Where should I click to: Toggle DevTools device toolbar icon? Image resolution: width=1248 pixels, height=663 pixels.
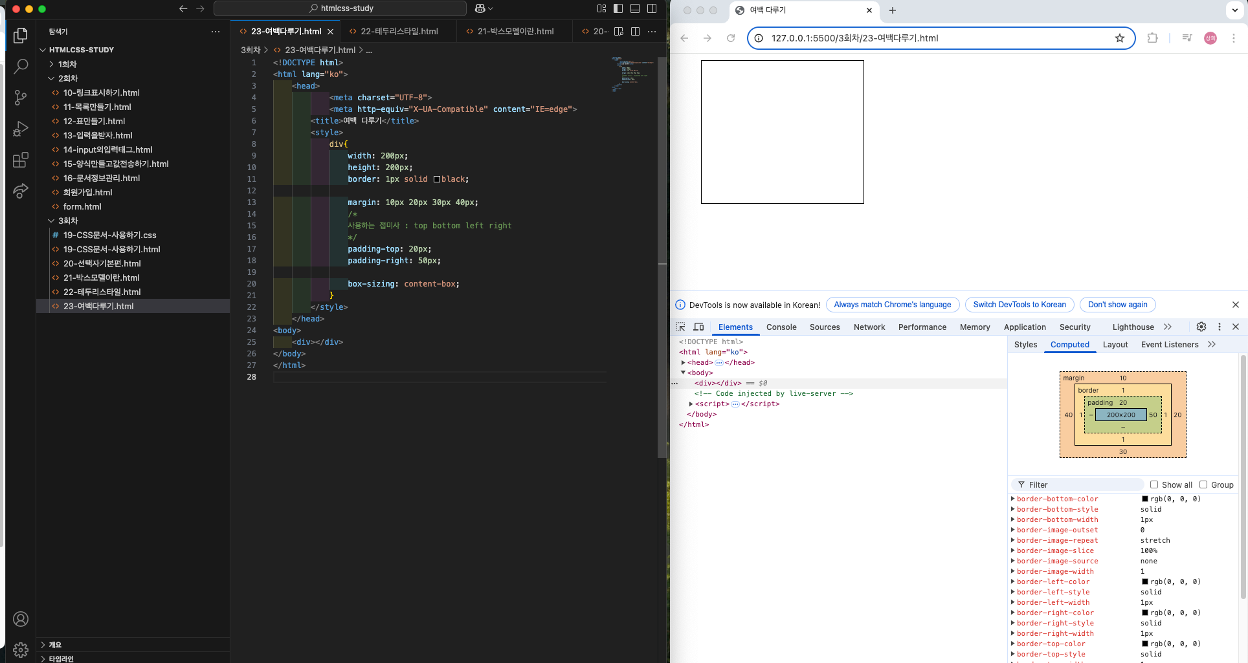pos(698,327)
